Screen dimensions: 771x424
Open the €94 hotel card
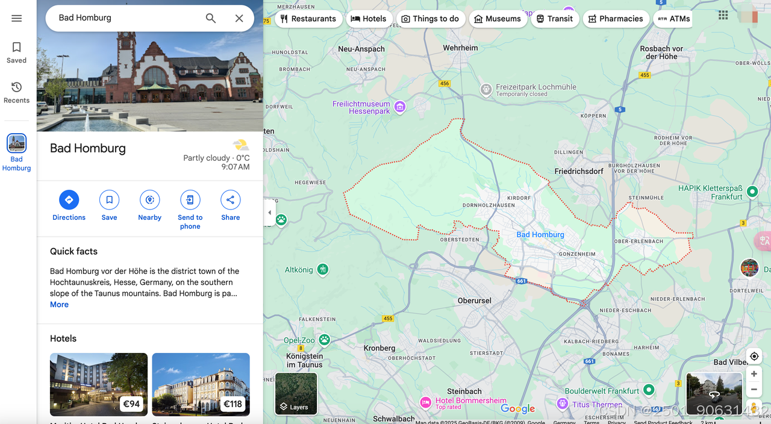(x=99, y=384)
